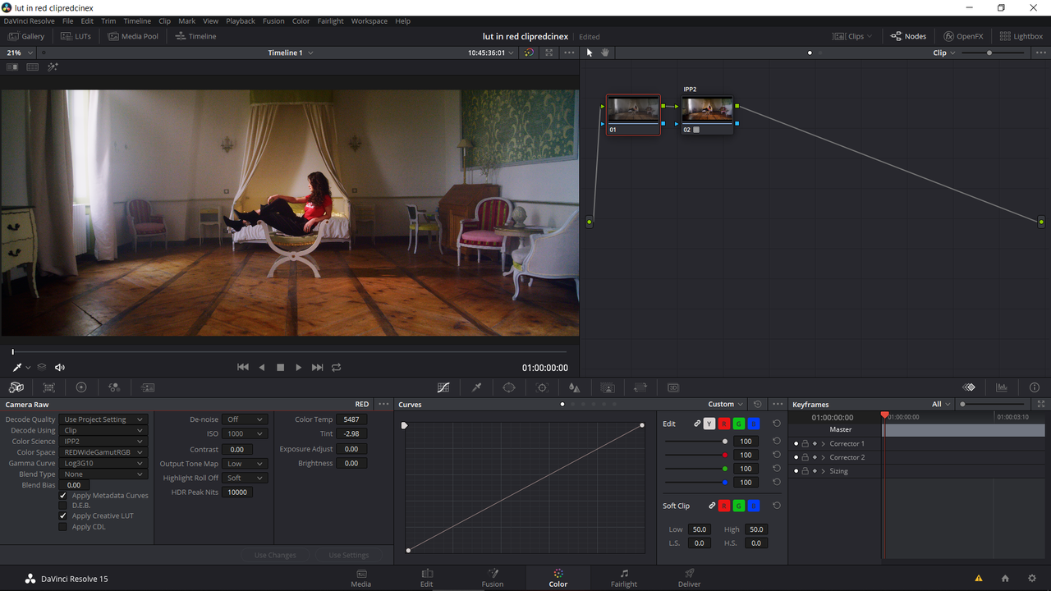The height and width of the screenshot is (591, 1051).
Task: Select the red channel Edit swatch
Action: [x=724, y=424]
